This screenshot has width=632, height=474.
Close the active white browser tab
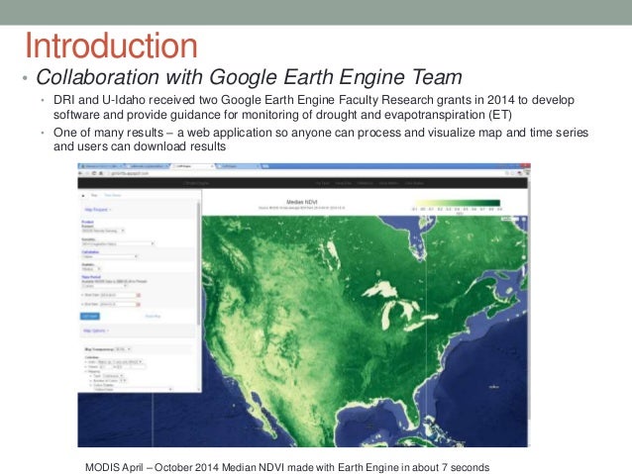click(x=212, y=166)
